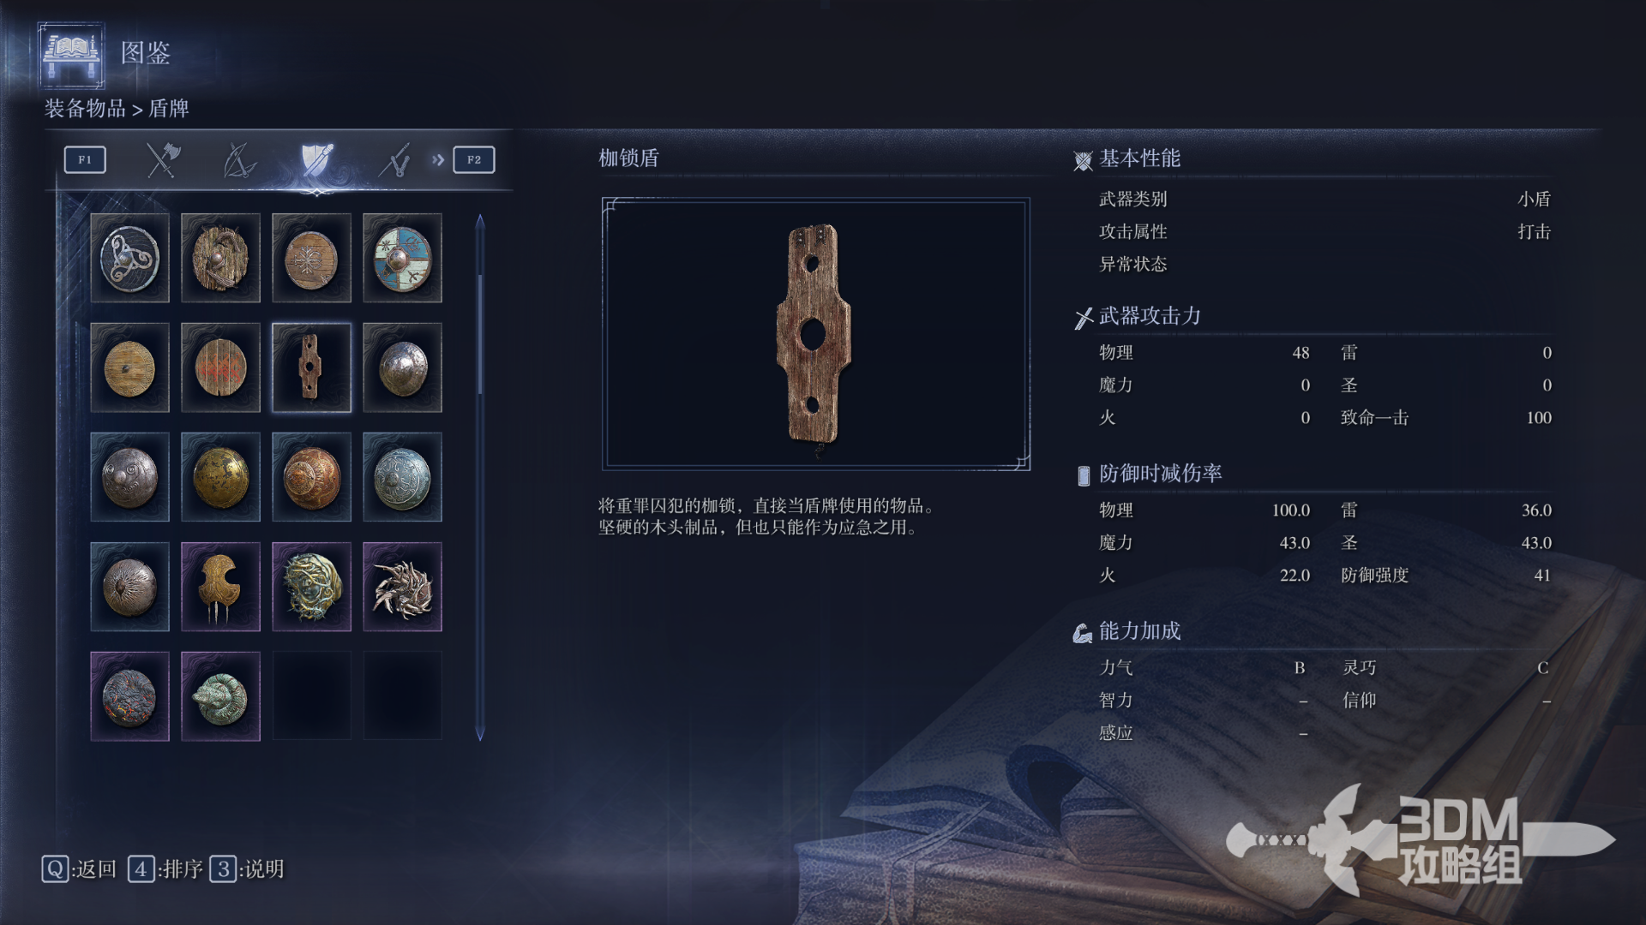Select the bow ranged weapons category icon
The image size is (1646, 925).
239,160
